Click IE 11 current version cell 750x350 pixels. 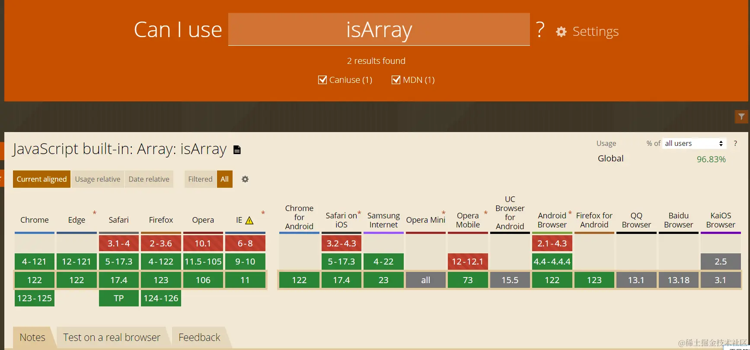[245, 280]
